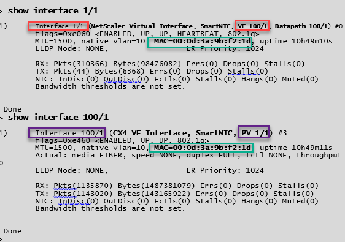Click the red-boxed Interface 1/1 label

pos(60,26)
